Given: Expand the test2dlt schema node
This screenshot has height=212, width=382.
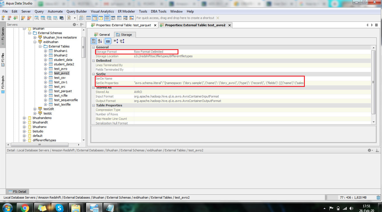Looking at the screenshot, I should pyautogui.click(x=35, y=109).
